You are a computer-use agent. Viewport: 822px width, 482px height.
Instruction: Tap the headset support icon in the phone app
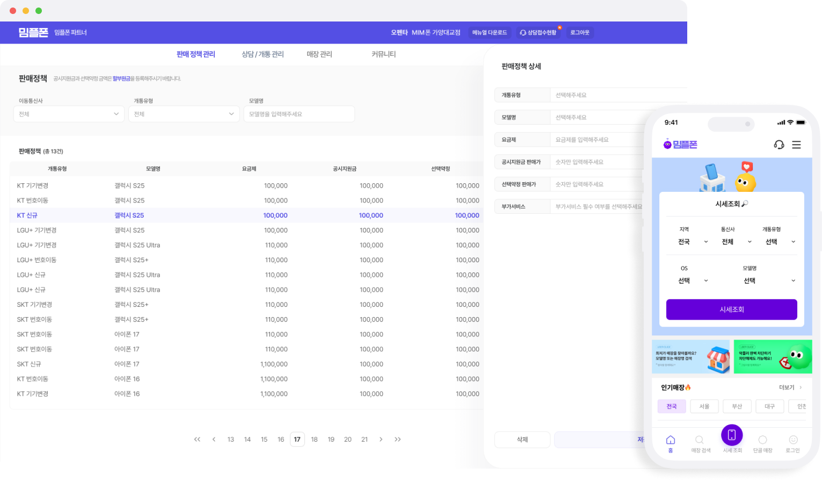pos(779,145)
